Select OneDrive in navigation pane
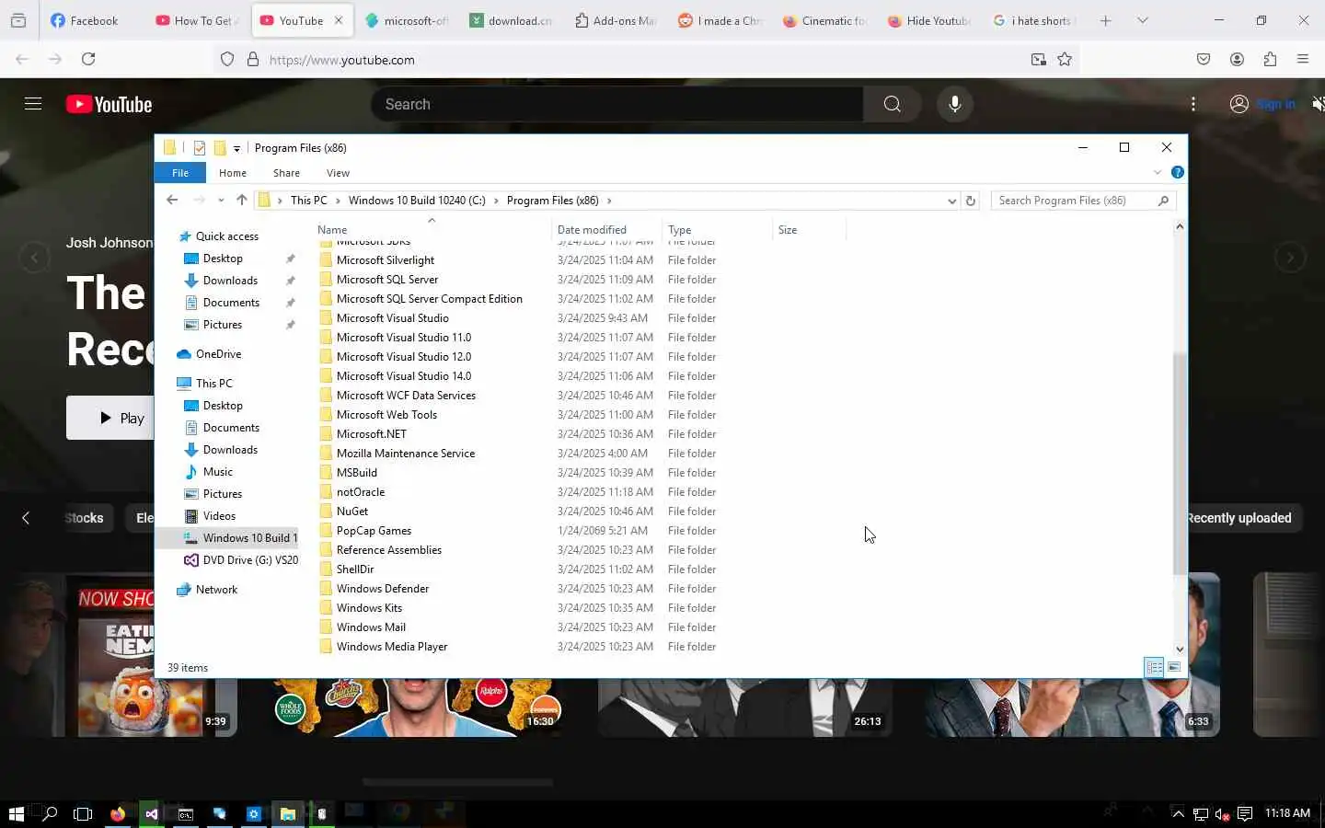The image size is (1325, 828). coord(218,354)
